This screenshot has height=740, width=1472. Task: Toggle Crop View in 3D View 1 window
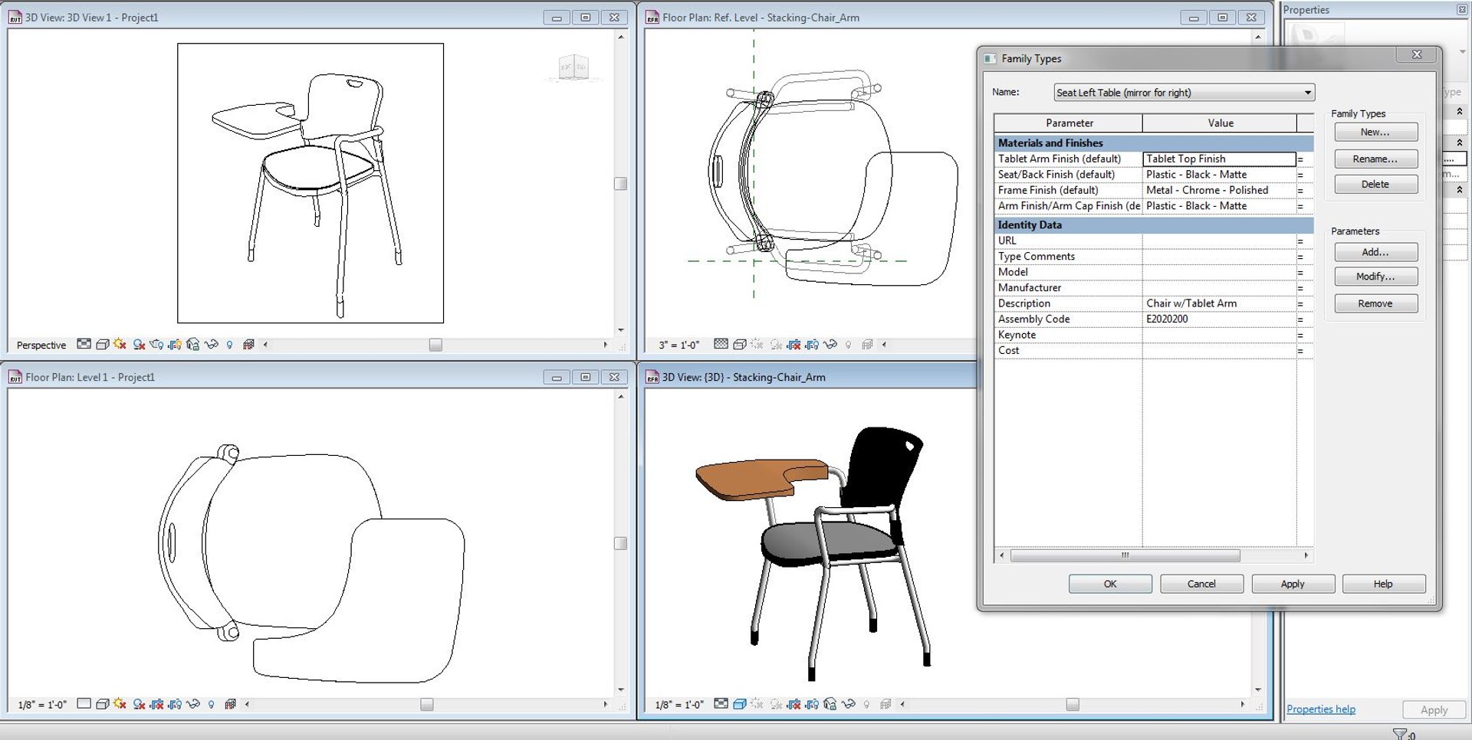click(x=175, y=345)
